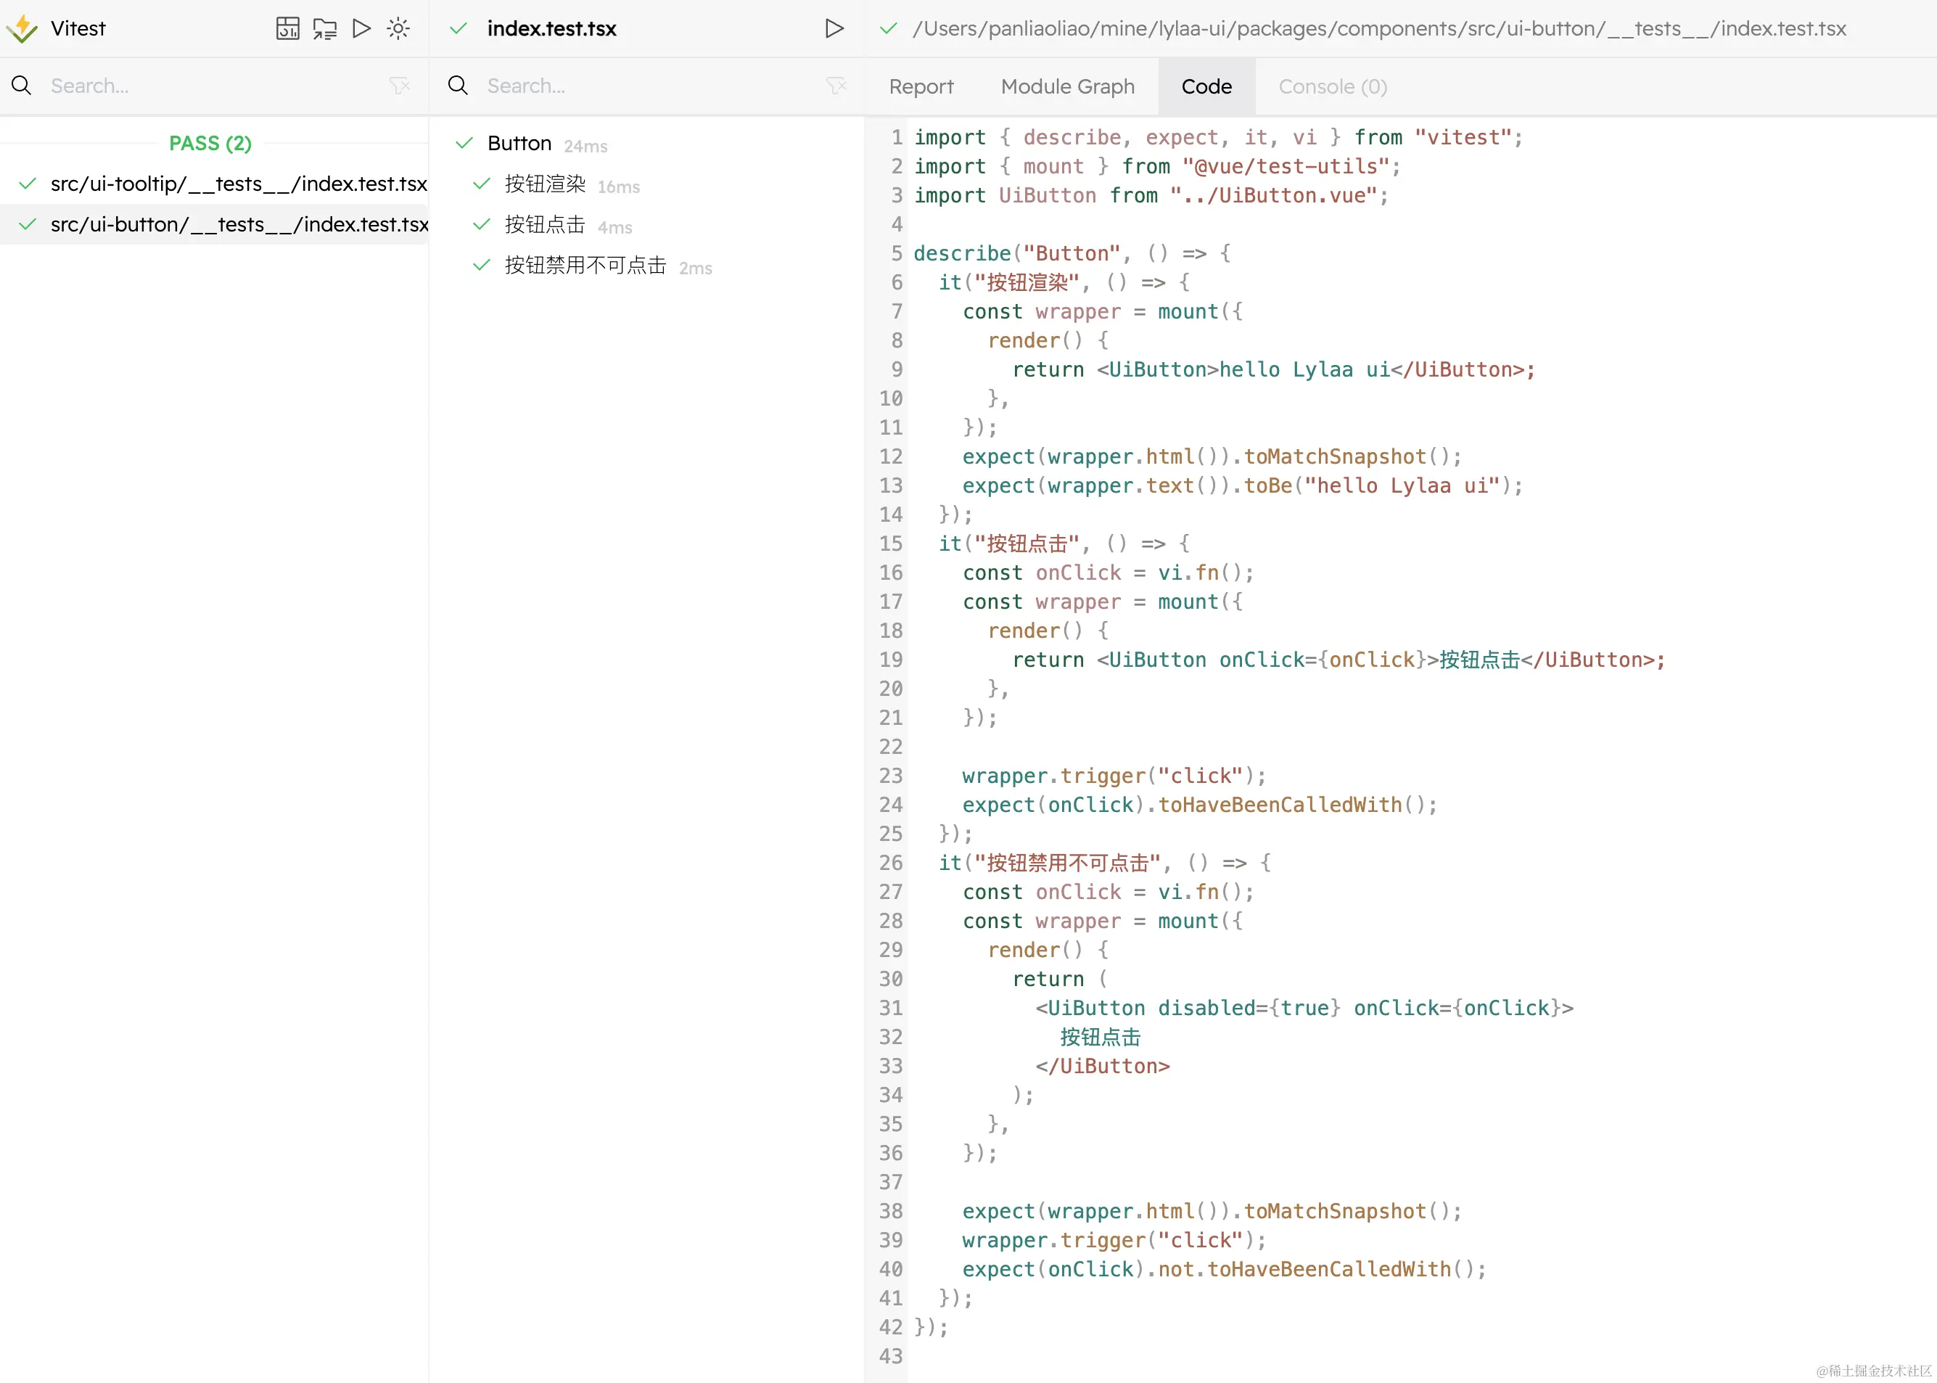Screen dimensions: 1937x1383
Task: Select the ui-tooltip index.test.tsx file
Action: [x=239, y=184]
